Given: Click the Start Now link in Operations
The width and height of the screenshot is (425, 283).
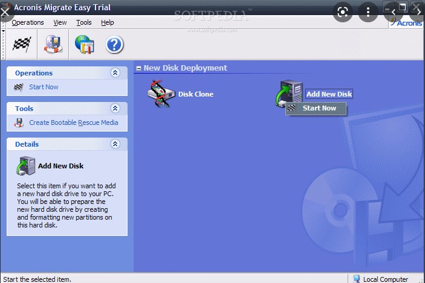Looking at the screenshot, I should (x=44, y=87).
